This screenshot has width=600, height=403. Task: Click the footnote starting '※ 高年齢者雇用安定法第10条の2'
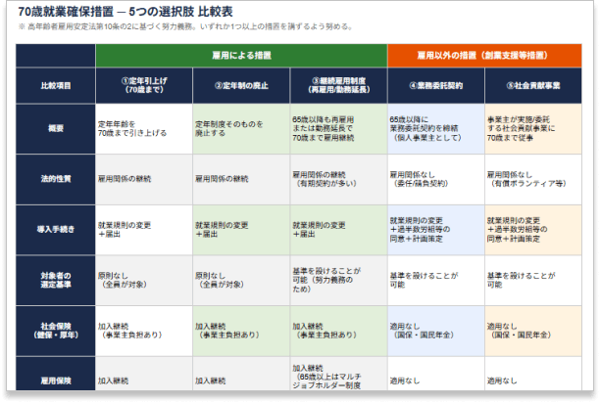(185, 26)
